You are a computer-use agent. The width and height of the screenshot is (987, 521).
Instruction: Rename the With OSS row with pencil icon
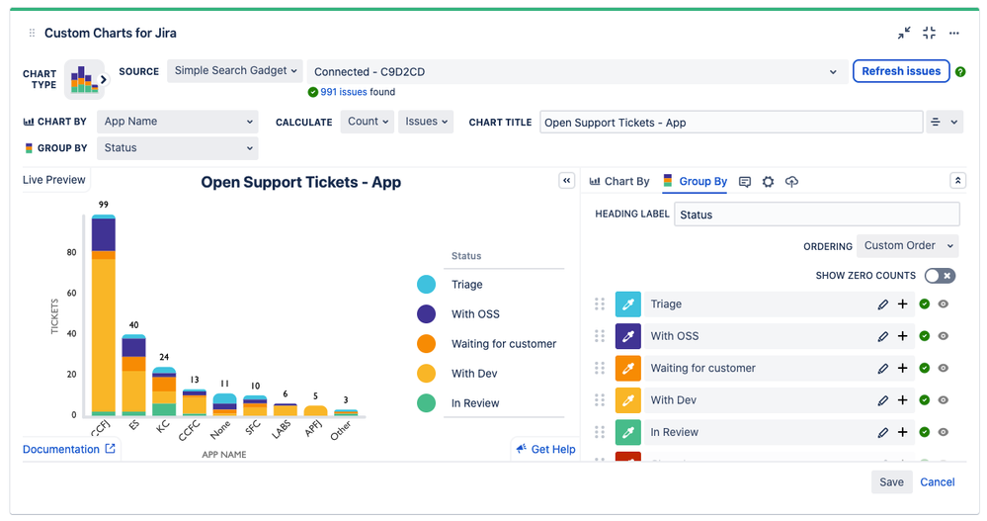(882, 336)
